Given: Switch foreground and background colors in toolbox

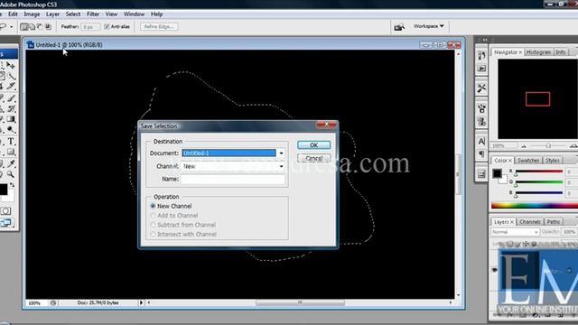Looking at the screenshot, I should click(13, 184).
